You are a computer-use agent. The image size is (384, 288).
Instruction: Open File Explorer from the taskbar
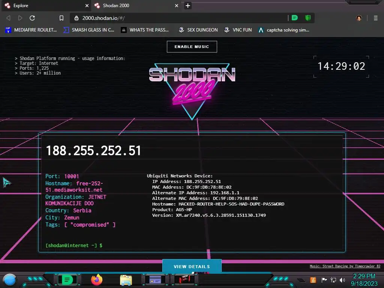(126, 280)
